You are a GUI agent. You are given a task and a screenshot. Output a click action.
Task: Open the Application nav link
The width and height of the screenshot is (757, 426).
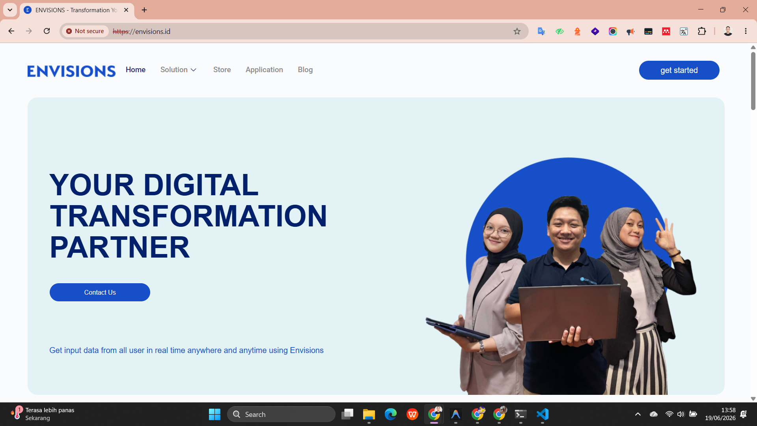pyautogui.click(x=264, y=70)
